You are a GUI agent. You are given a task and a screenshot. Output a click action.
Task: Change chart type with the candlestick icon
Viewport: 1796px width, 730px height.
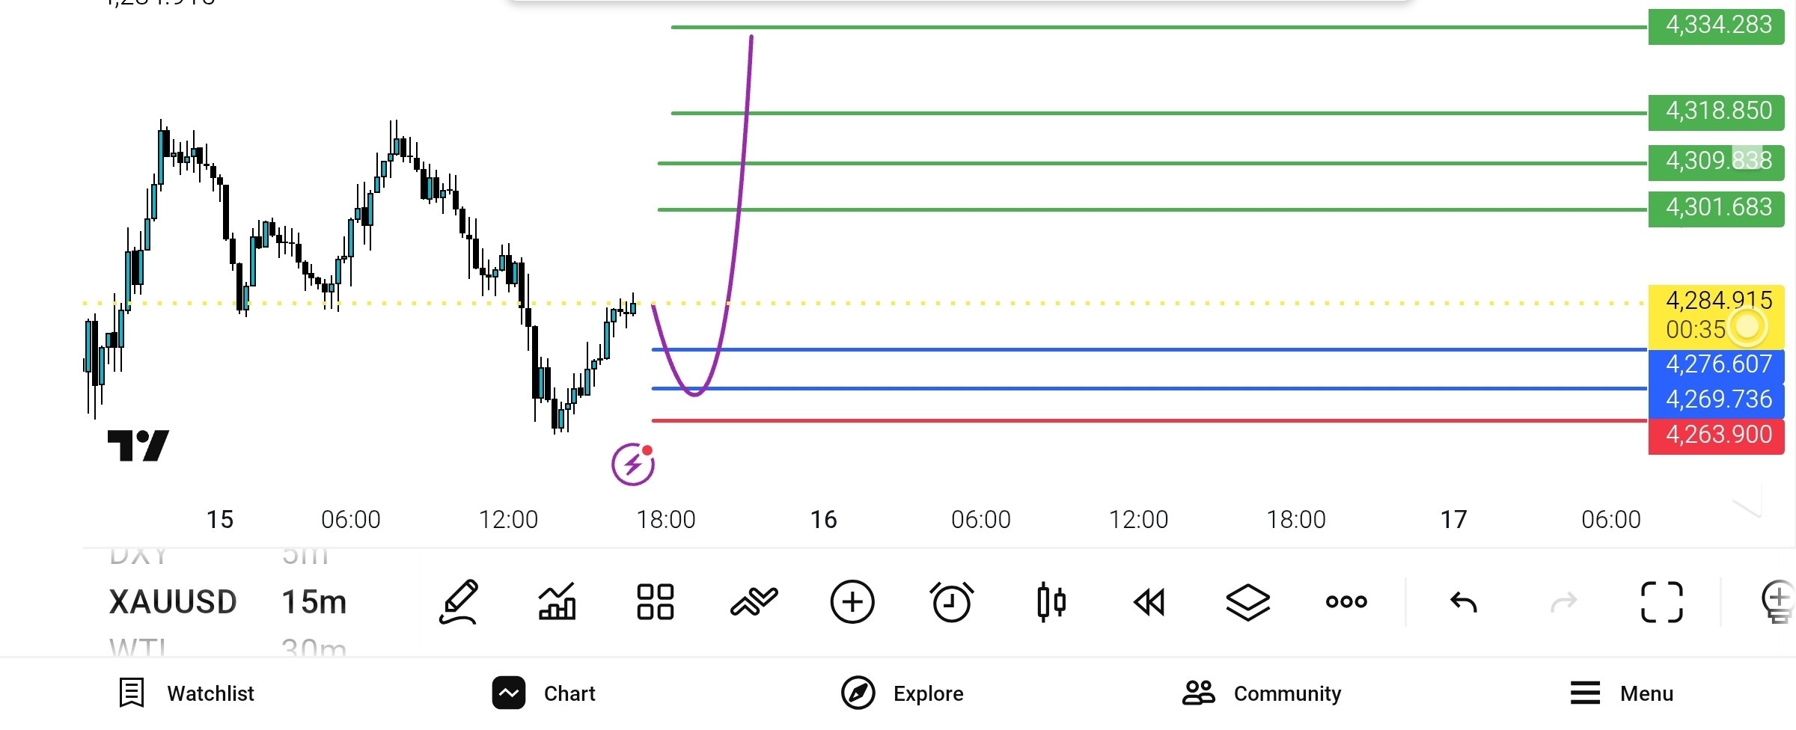tap(1051, 601)
